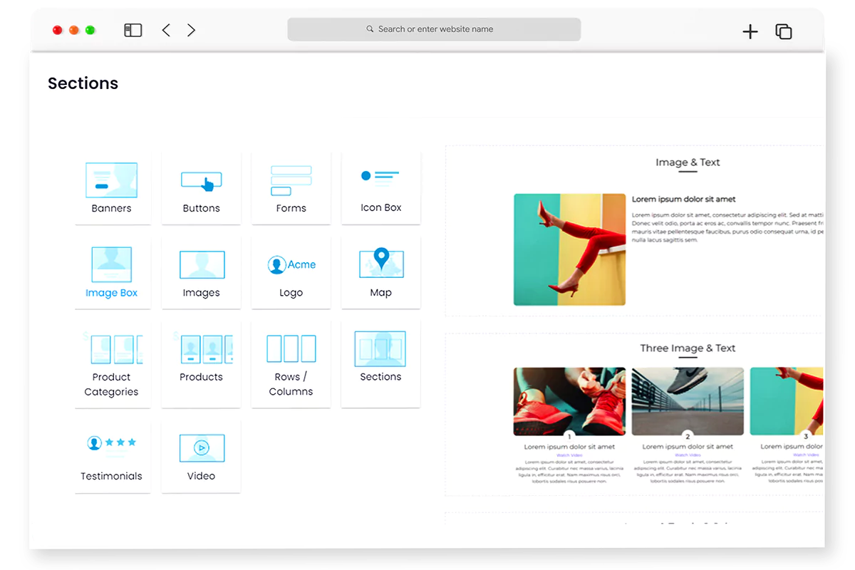This screenshot has height=570, width=855.
Task: Click the Three Image & Text template heading
Action: (x=688, y=348)
